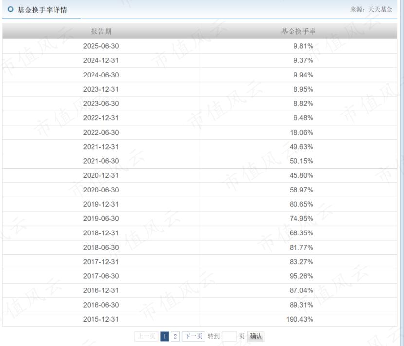404x346 pixels.
Task: Select the 2022-12-31 date cell
Action: click(101, 118)
